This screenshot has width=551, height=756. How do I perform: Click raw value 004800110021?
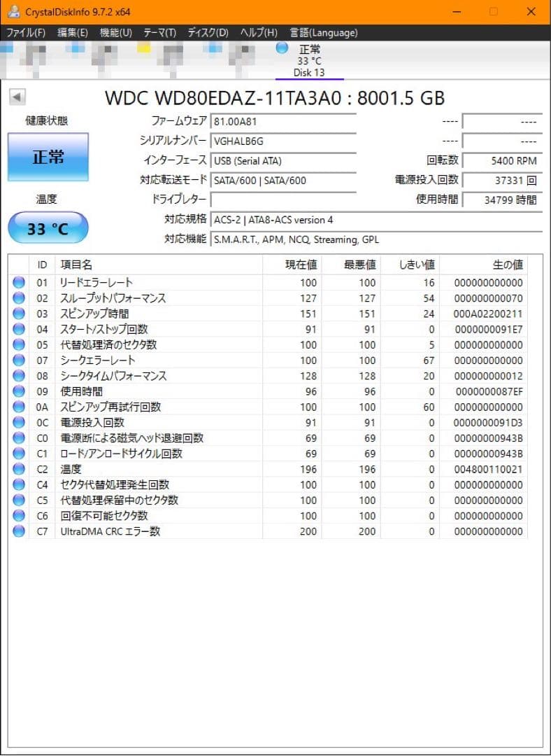(488, 469)
